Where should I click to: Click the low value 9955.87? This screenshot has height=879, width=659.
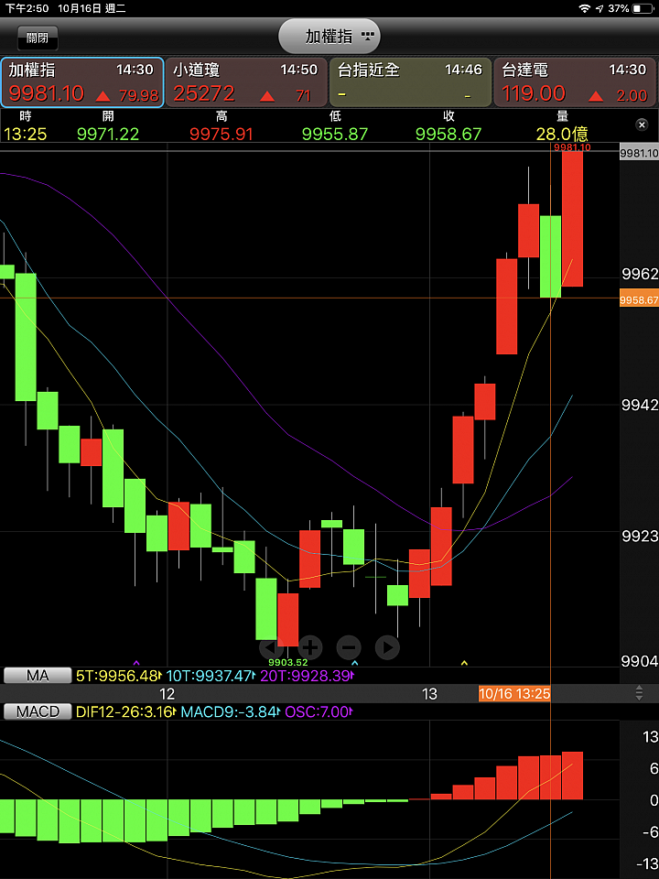click(335, 134)
